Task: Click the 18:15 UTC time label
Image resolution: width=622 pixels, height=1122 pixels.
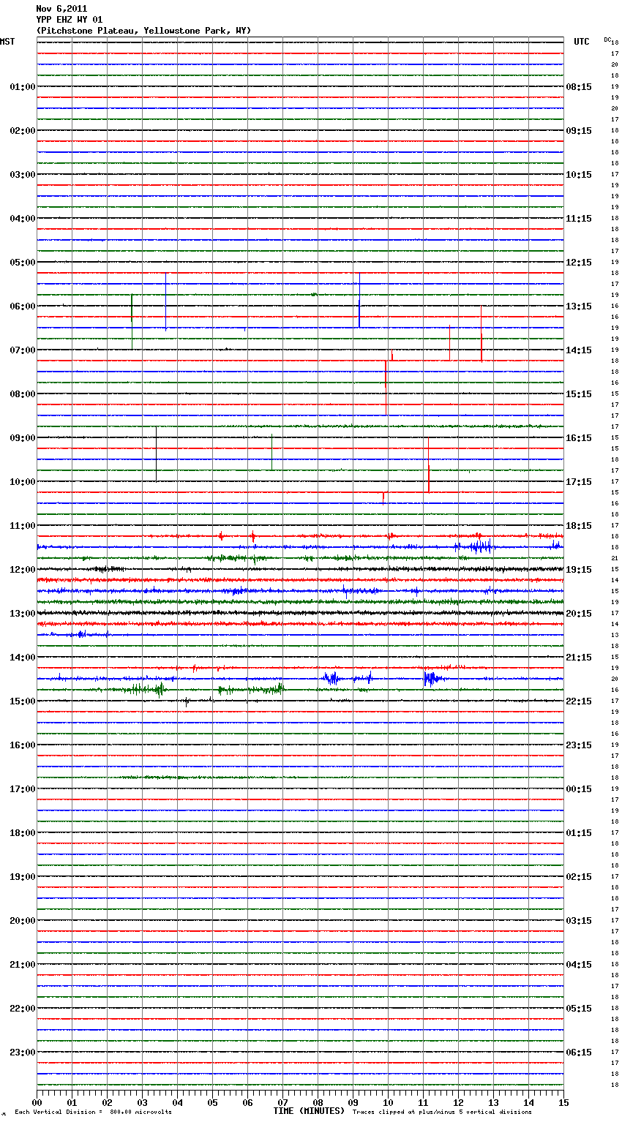Action: click(x=579, y=526)
